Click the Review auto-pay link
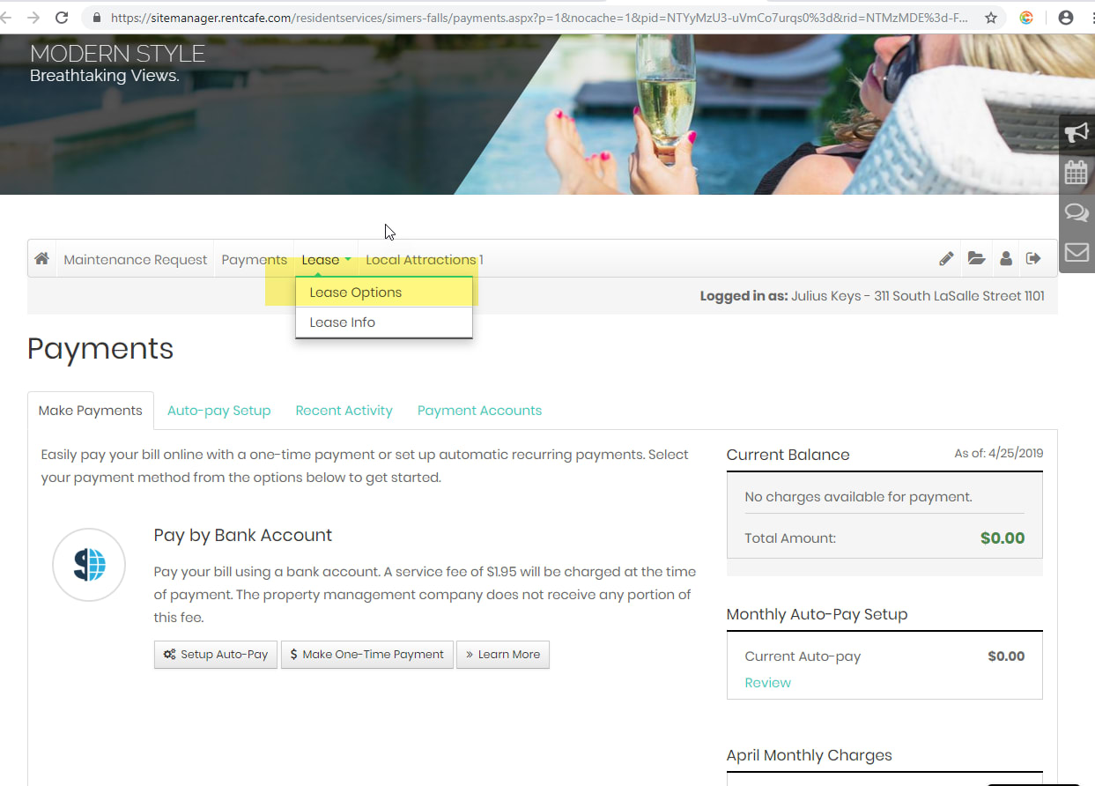This screenshot has width=1095, height=786. point(767,683)
